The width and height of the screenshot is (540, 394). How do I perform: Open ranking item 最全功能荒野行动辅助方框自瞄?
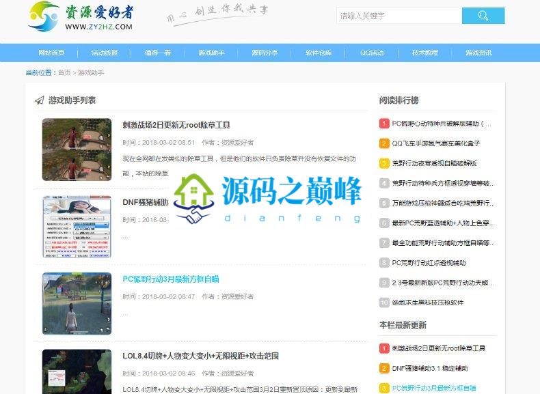[x=443, y=243]
